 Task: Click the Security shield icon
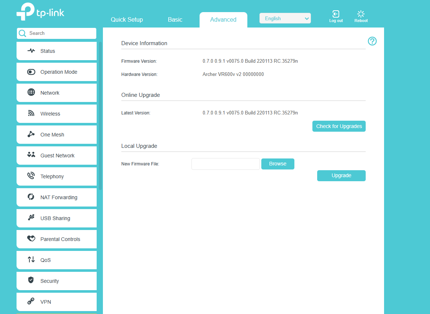(x=31, y=280)
